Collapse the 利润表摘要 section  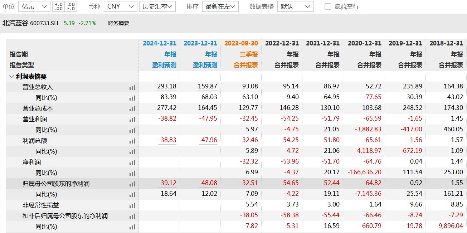[x=11, y=77]
